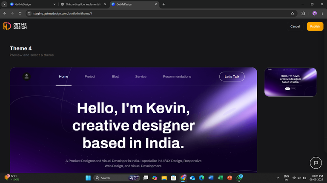This screenshot has height=183, width=327.
Task: Bookmark this page with star icon
Action: (x=293, y=14)
